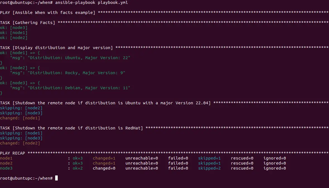Click the terminal cursor block
329x188 pixels.
57,178
